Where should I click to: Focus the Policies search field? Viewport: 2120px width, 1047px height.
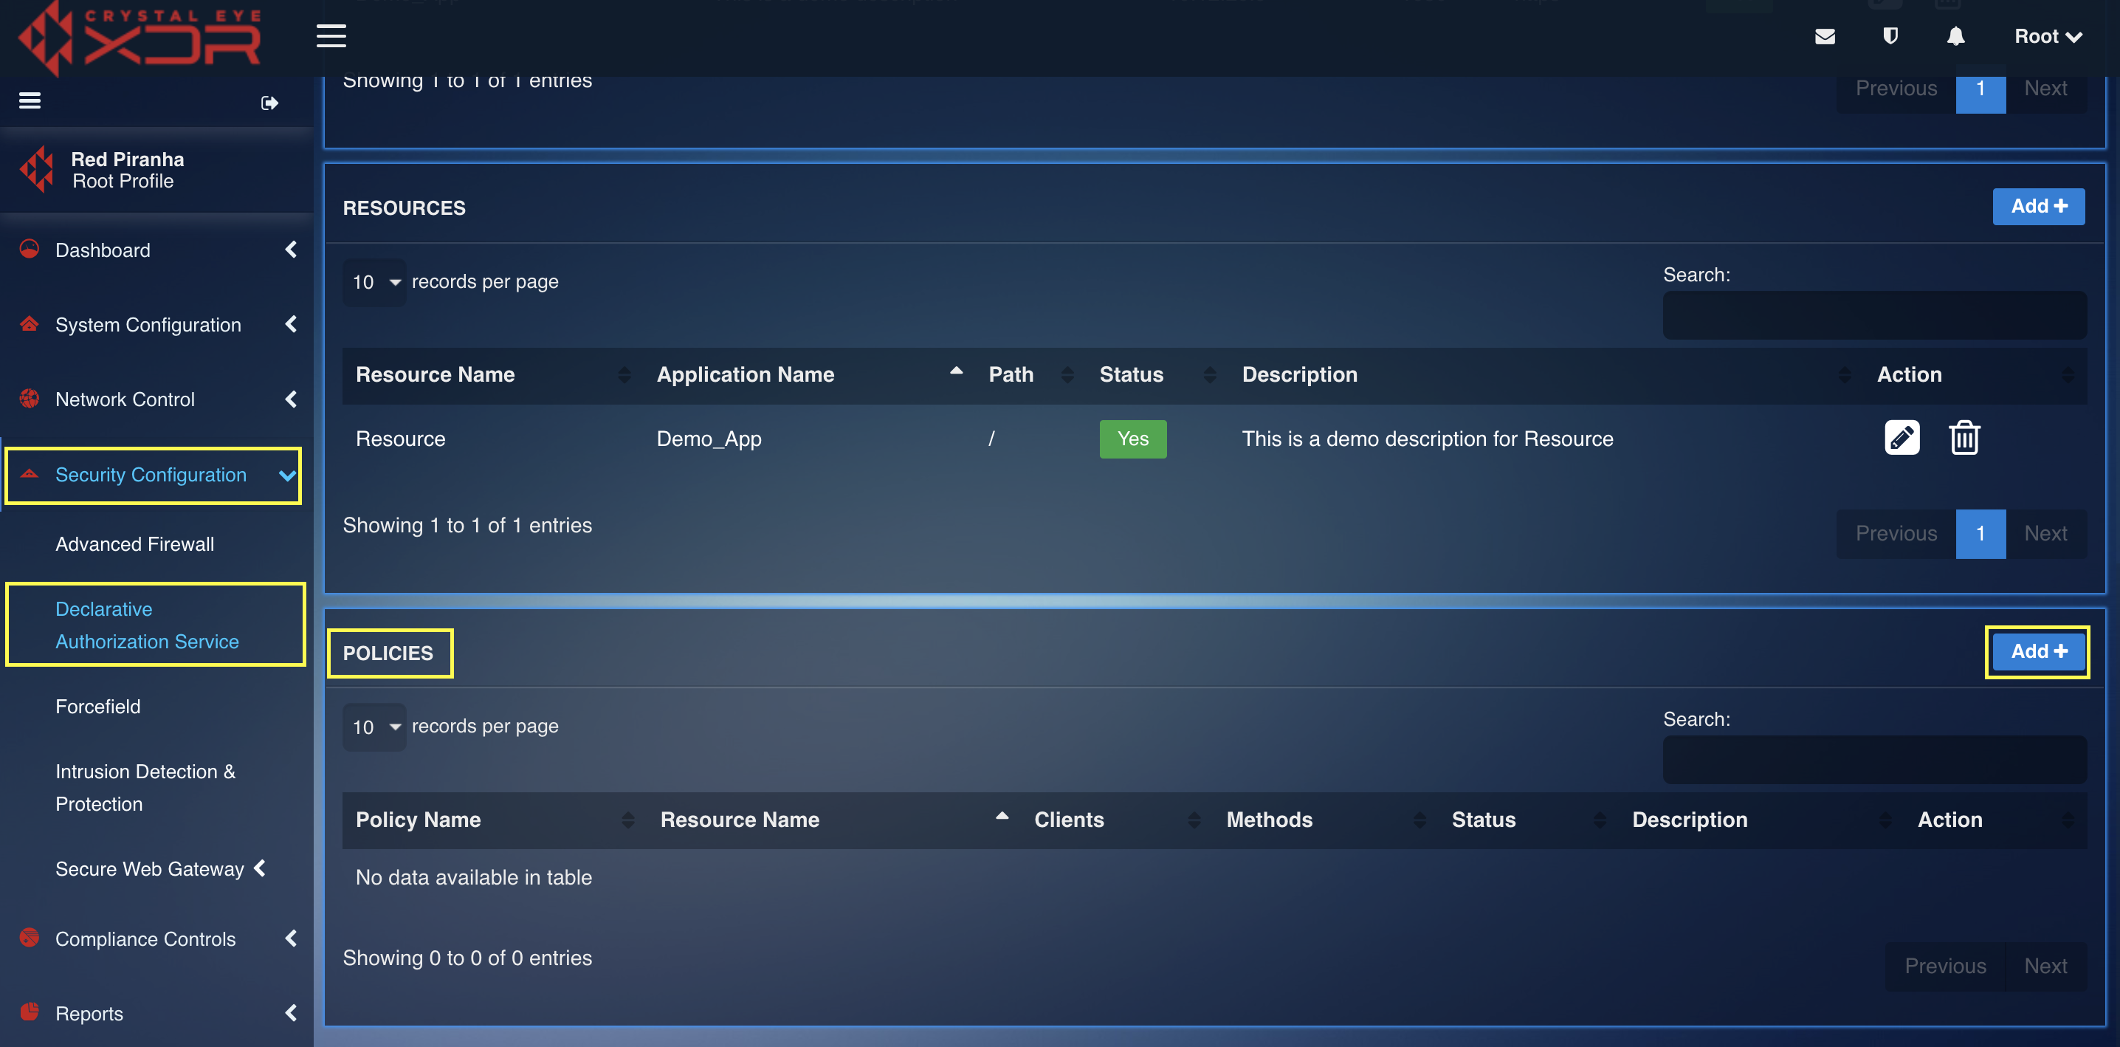pos(1875,760)
